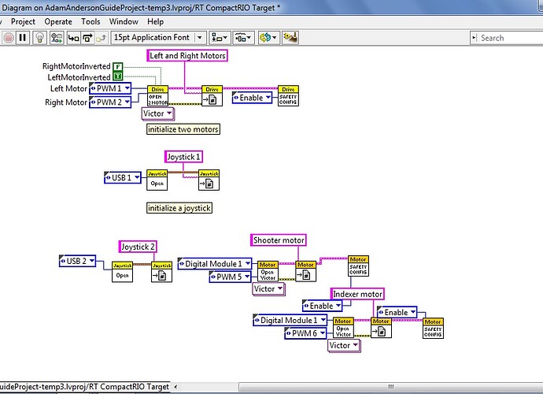Select the Drive Safety Config VI

288,95
